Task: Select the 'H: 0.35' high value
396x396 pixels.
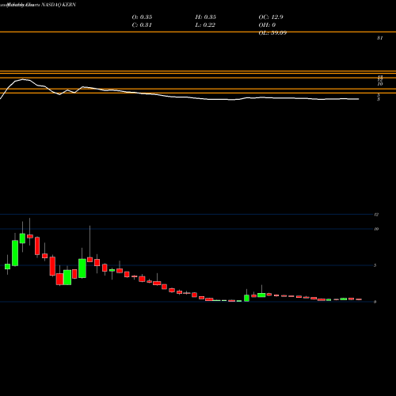Action: point(206,17)
